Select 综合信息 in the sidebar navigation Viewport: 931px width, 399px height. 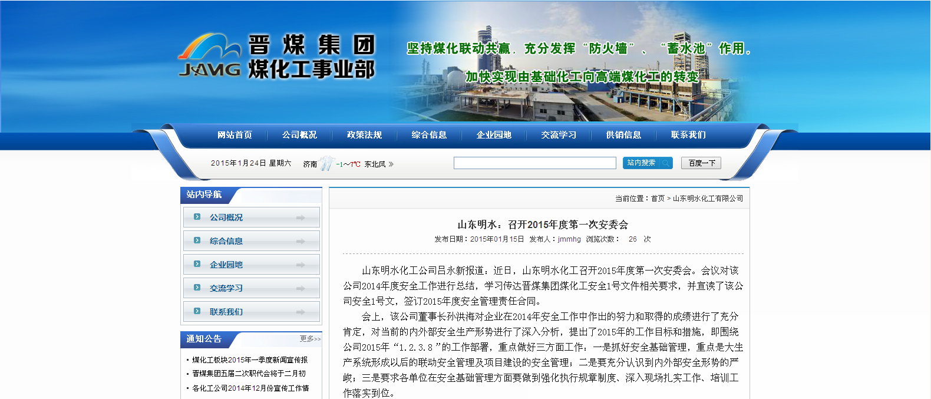[x=252, y=241]
